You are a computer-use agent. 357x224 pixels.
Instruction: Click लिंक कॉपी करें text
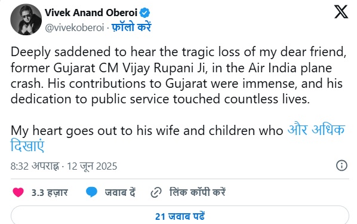pos(198,192)
